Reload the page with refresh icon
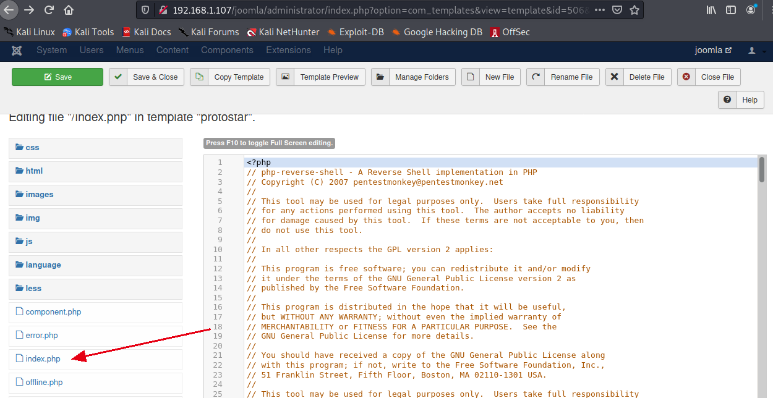 coord(49,10)
